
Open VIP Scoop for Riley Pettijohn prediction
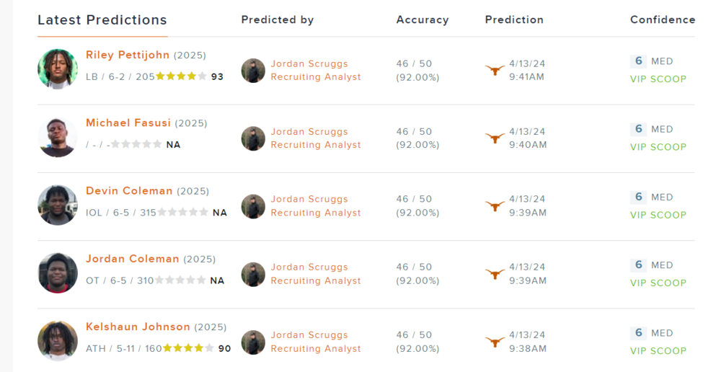pyautogui.click(x=658, y=79)
